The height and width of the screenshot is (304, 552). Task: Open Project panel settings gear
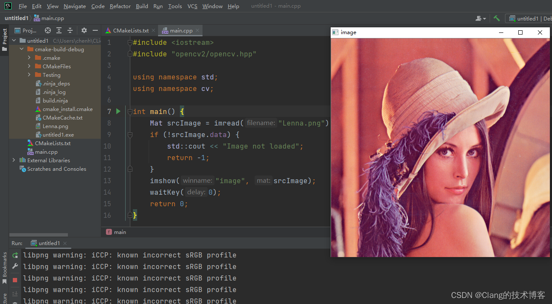(84, 30)
